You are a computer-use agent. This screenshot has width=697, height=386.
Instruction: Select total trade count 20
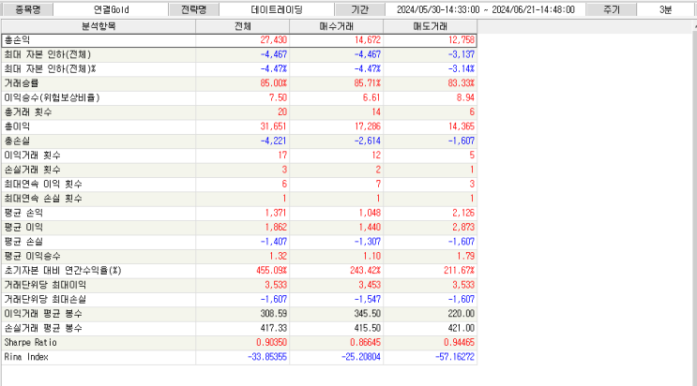point(282,111)
